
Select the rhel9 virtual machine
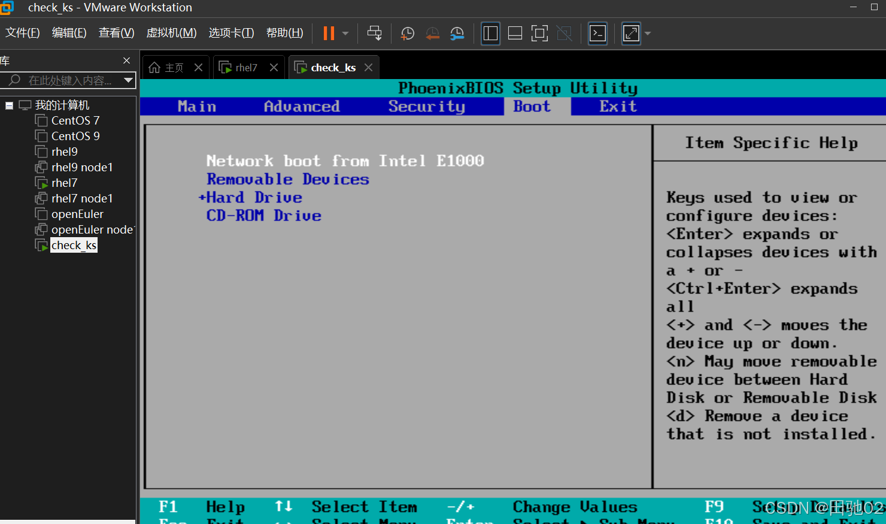tap(65, 152)
